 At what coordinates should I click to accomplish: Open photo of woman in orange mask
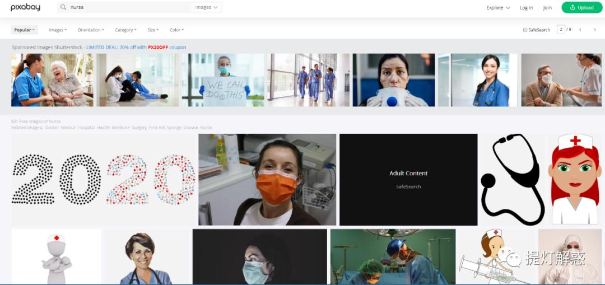tap(267, 179)
